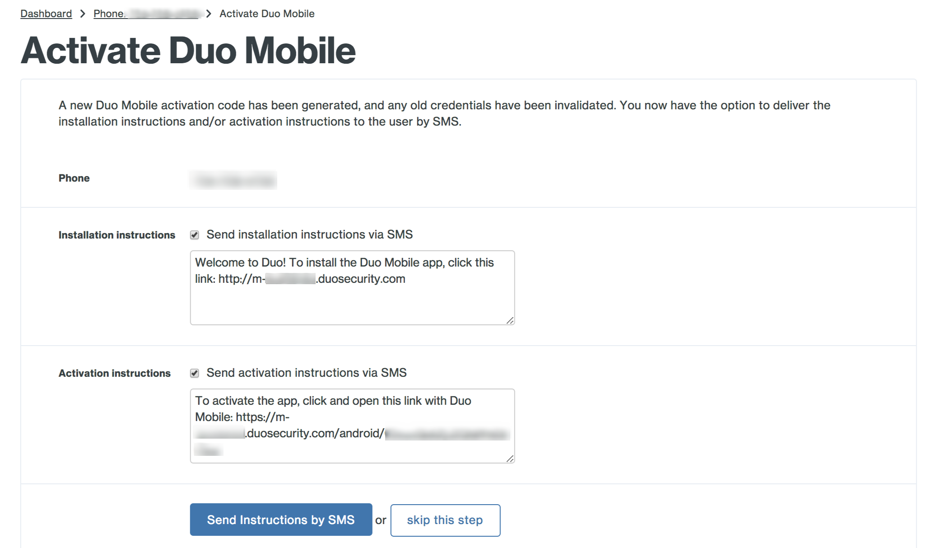Click the Installation instructions field label
Image resolution: width=936 pixels, height=548 pixels.
116,234
